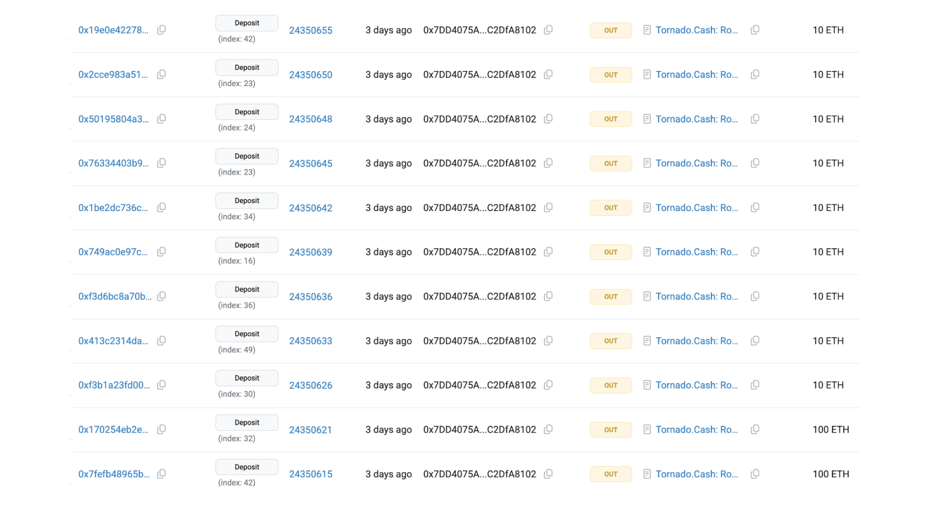Copy the From address in block 24350633 row
The image size is (933, 520).
click(548, 340)
